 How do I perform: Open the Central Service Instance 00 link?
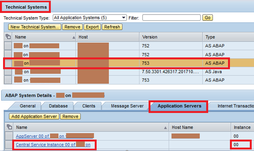tap(53, 145)
